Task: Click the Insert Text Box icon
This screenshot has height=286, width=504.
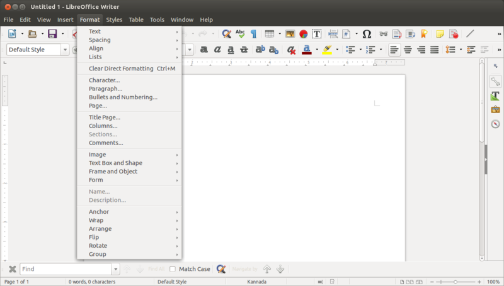Action: (317, 34)
